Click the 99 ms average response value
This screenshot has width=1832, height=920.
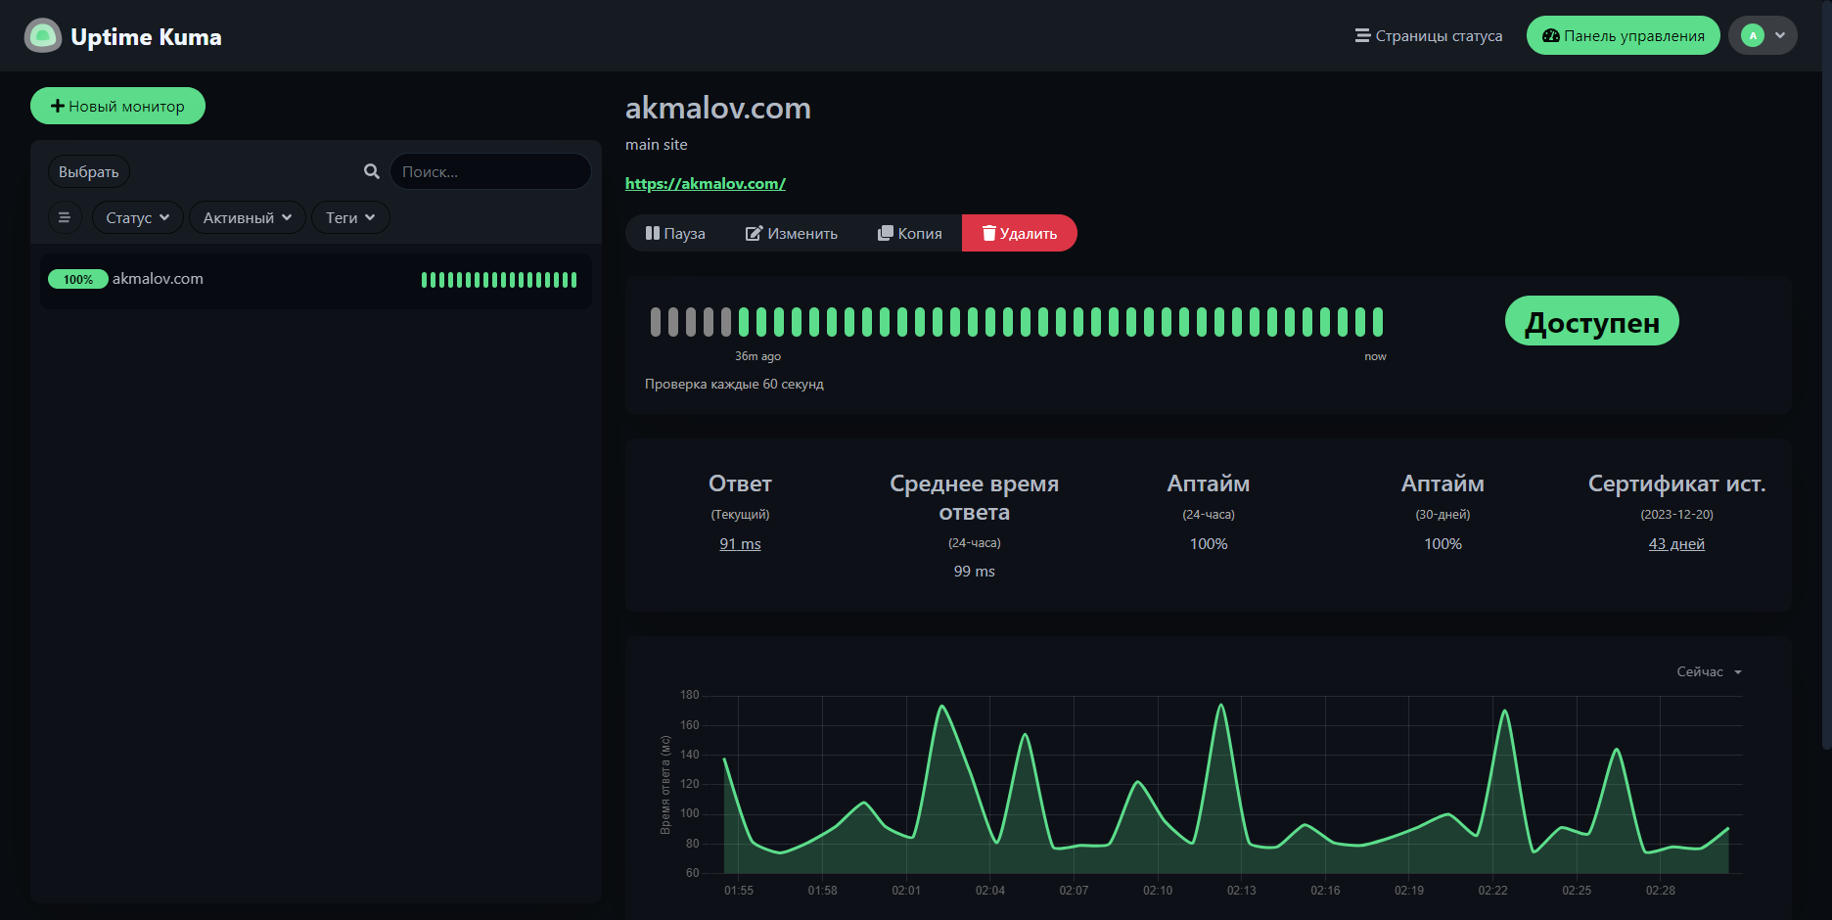click(x=975, y=572)
